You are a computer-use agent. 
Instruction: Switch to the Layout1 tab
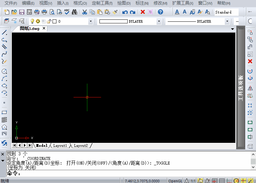tap(60, 145)
